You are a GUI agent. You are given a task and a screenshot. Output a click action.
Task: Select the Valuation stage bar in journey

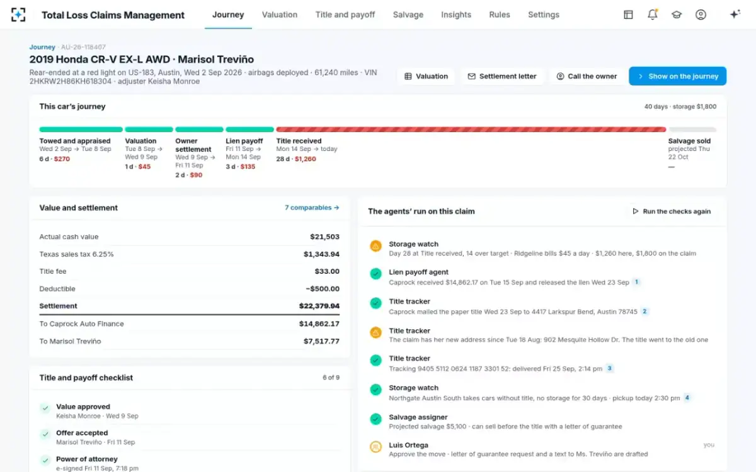pos(149,130)
